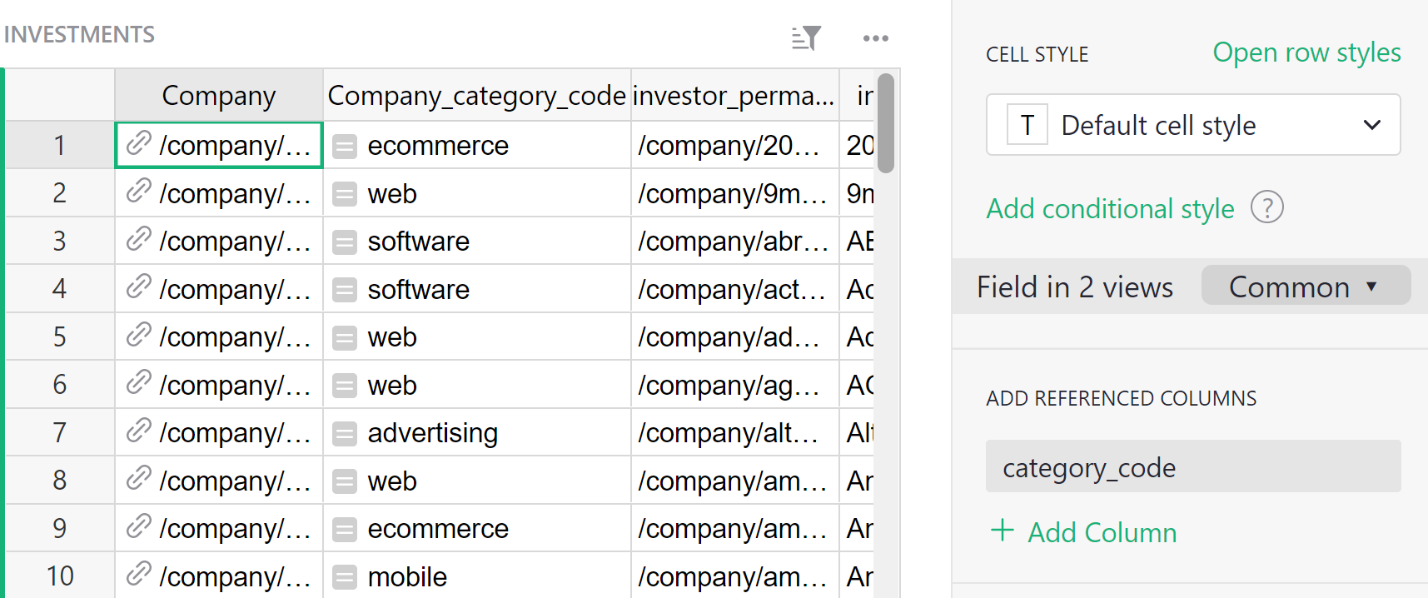This screenshot has width=1428, height=598.
Task: Select the Company_category_code column header
Action: (x=476, y=96)
